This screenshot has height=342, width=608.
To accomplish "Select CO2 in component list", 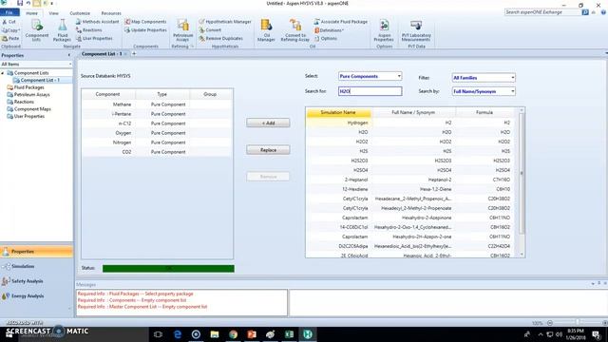I will click(x=157, y=152).
